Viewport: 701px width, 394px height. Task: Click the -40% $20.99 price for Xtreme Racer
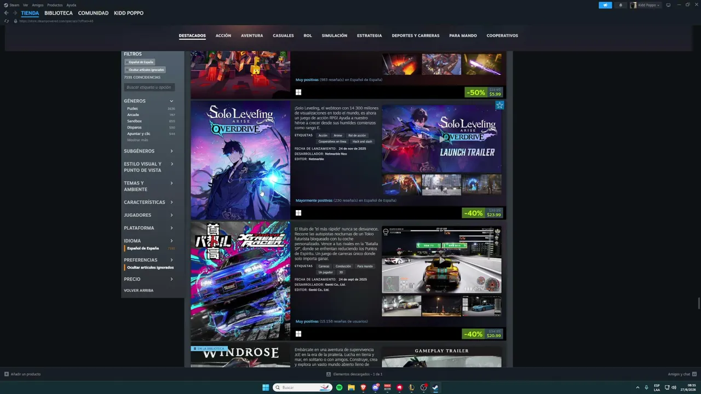tap(482, 334)
